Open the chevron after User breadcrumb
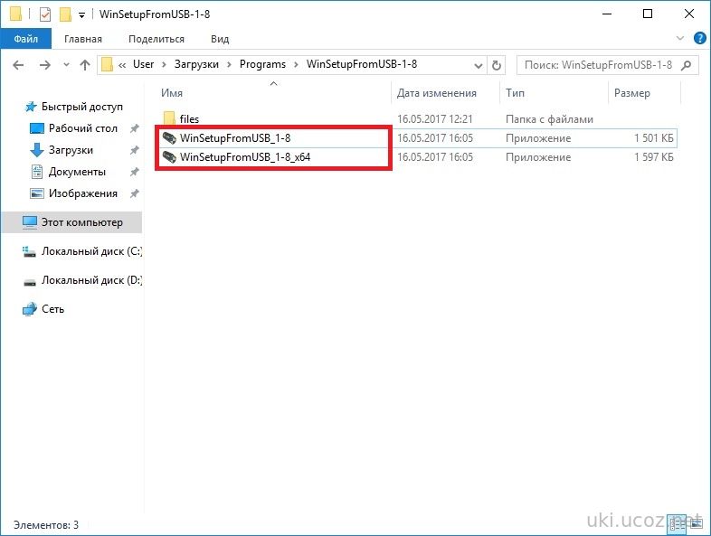711x536 pixels. 164,65
